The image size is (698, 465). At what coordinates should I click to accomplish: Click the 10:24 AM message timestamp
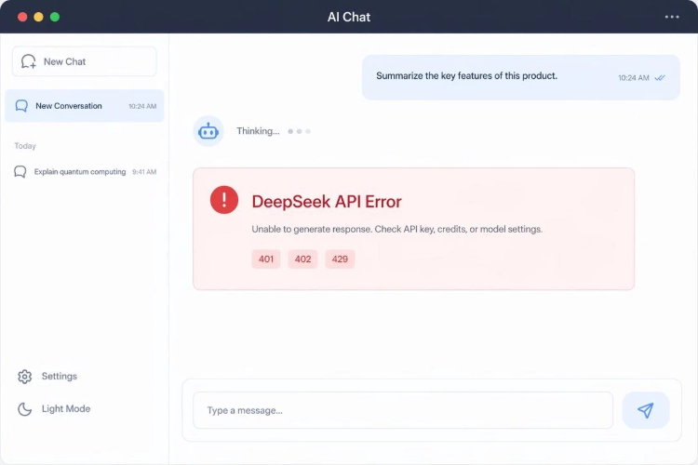[634, 78]
